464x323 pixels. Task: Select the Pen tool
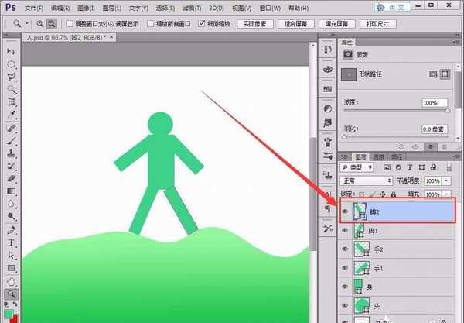click(x=12, y=230)
